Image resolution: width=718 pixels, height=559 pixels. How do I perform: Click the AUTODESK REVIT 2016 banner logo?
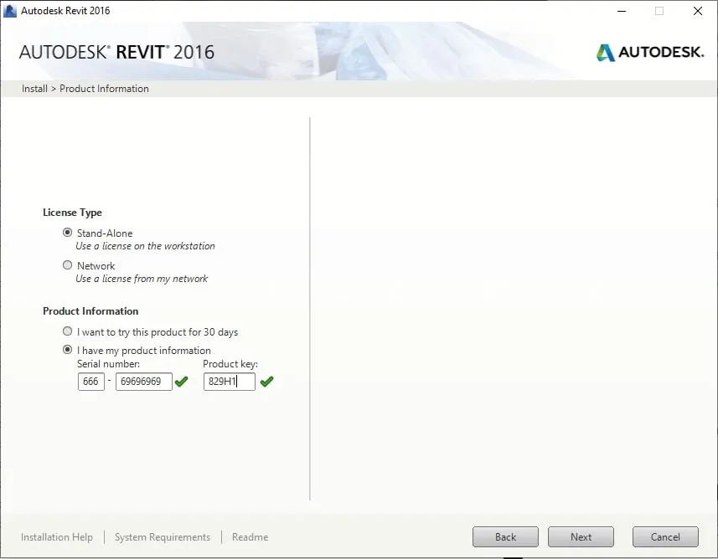[x=117, y=51]
